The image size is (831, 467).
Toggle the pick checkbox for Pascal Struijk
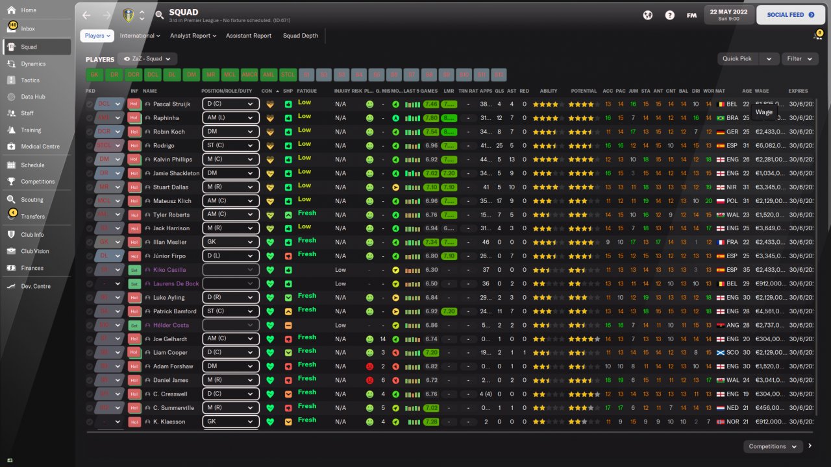[90, 104]
